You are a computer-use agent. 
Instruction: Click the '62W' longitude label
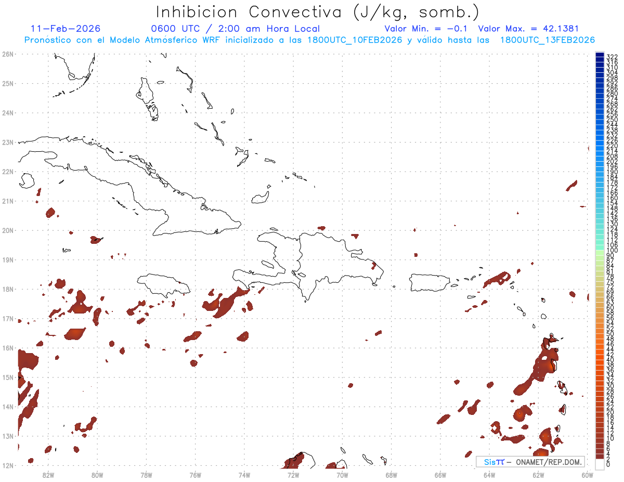click(538, 474)
